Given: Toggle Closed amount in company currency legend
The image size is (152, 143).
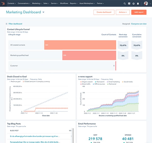Looking at the screenshot, I should pos(36,82).
